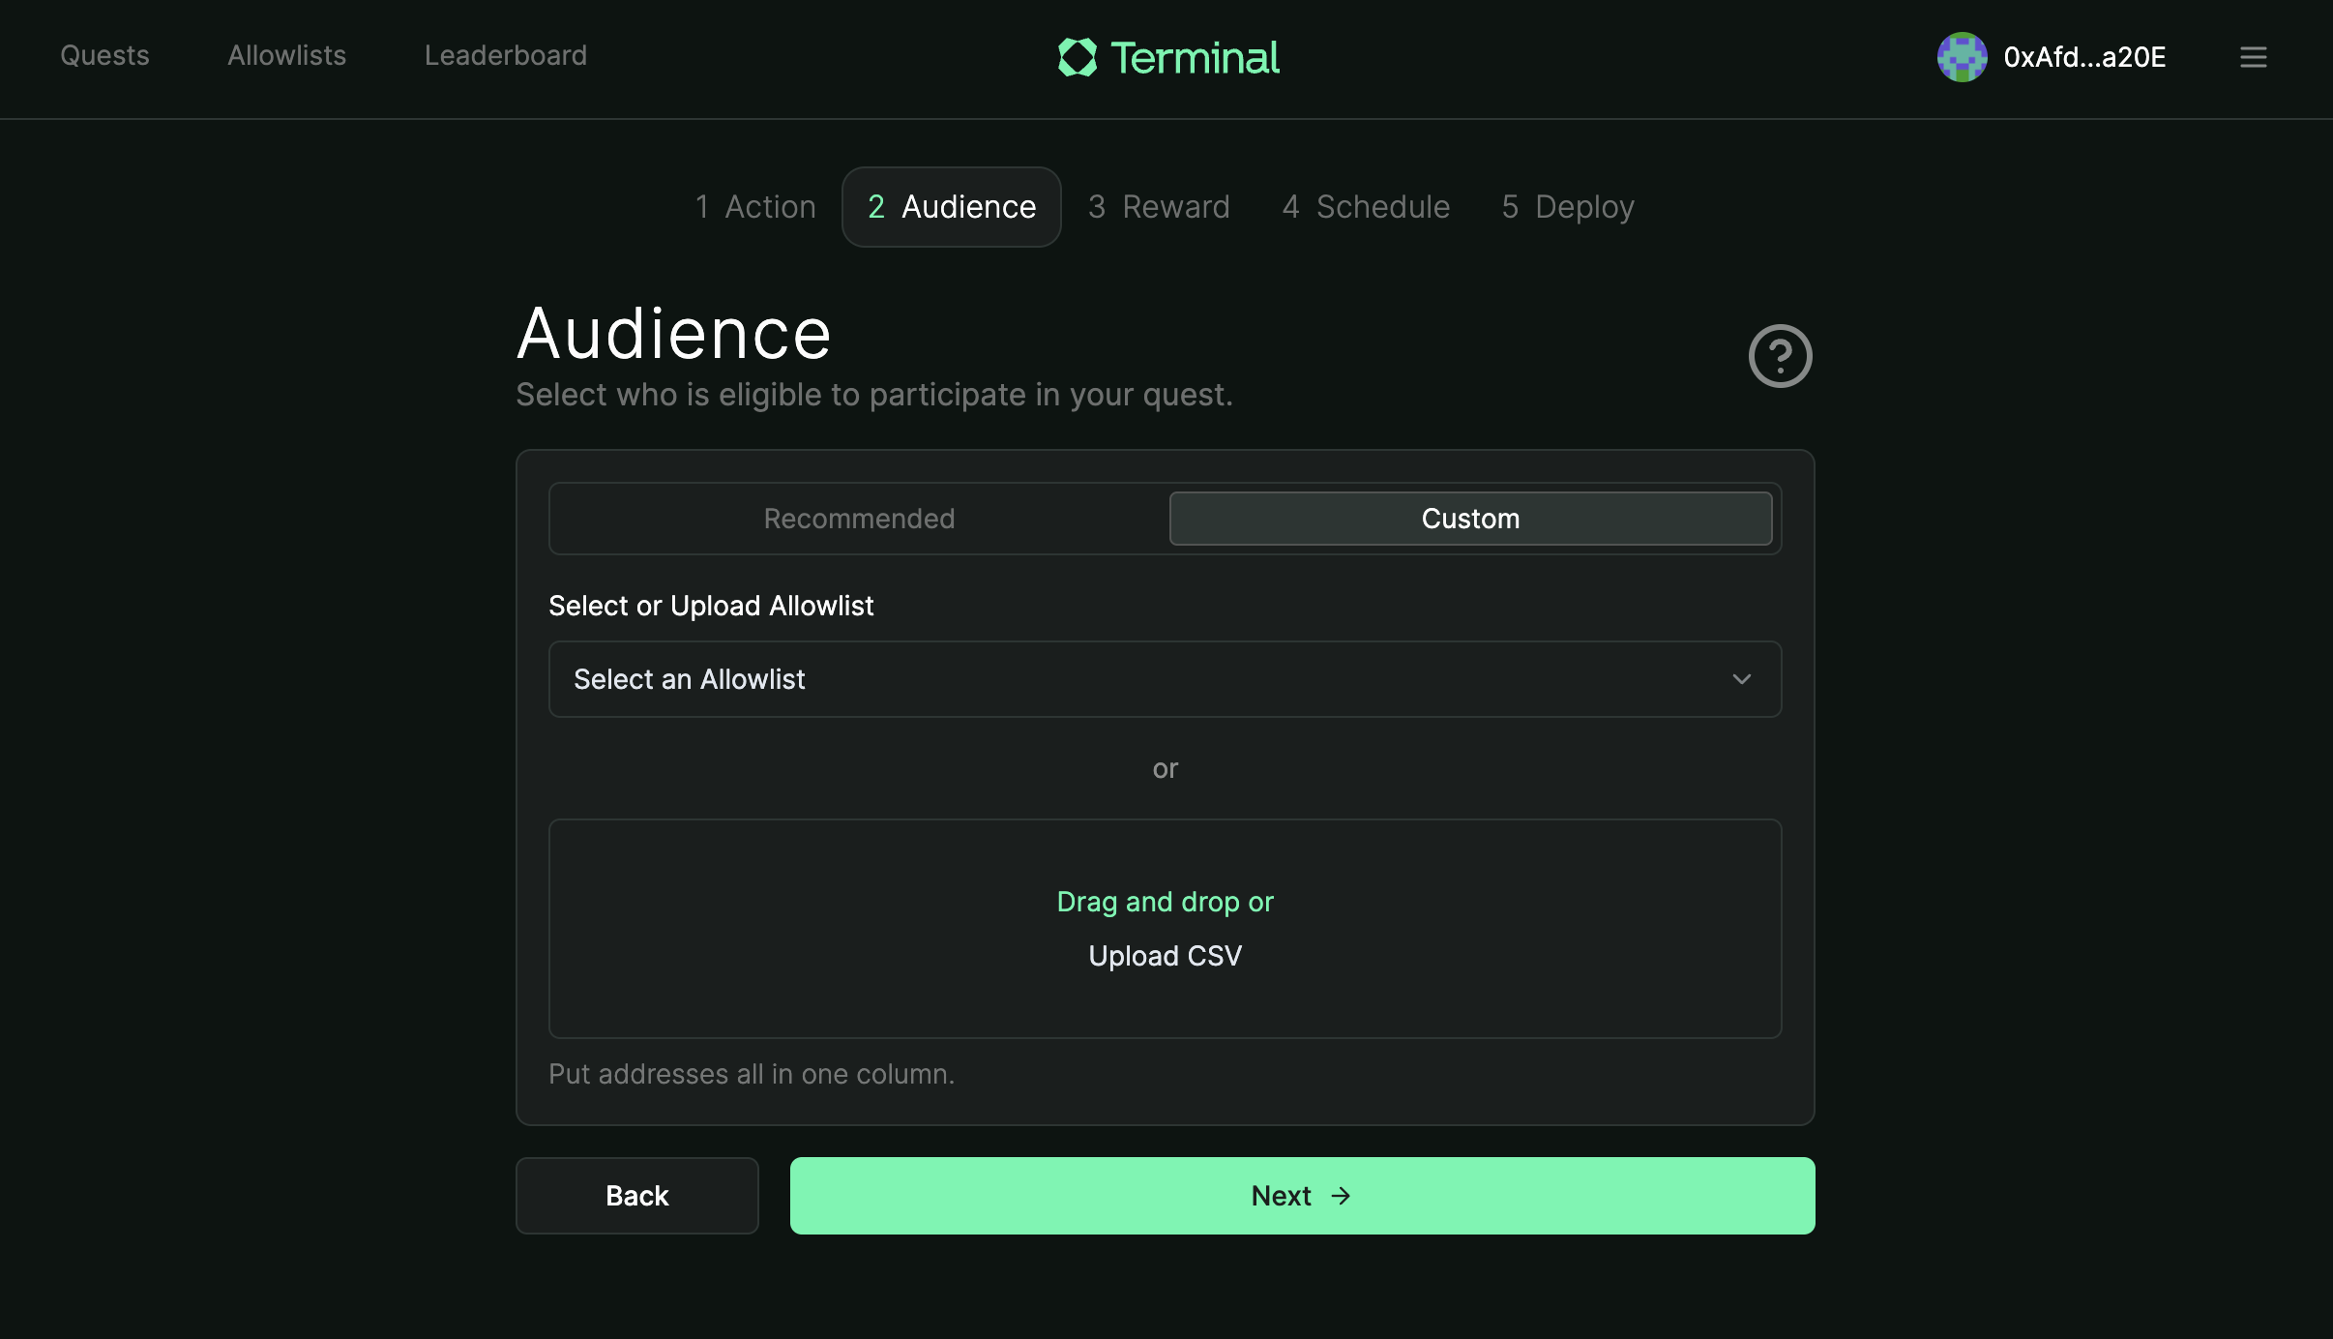Open the help question mark icon
Viewport: 2333px width, 1339px height.
pos(1780,356)
